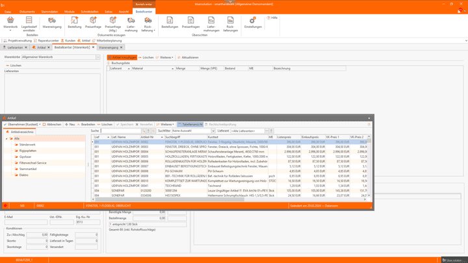
Task: Open Einstellungen gear icon
Action: [x=253, y=21]
